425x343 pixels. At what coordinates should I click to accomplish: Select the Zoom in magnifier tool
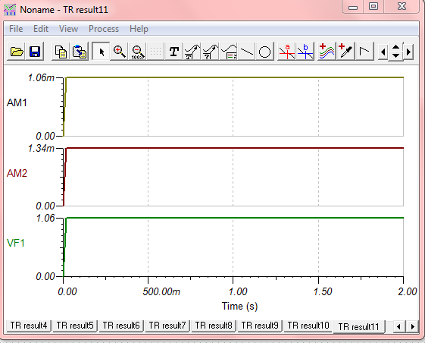(x=119, y=52)
